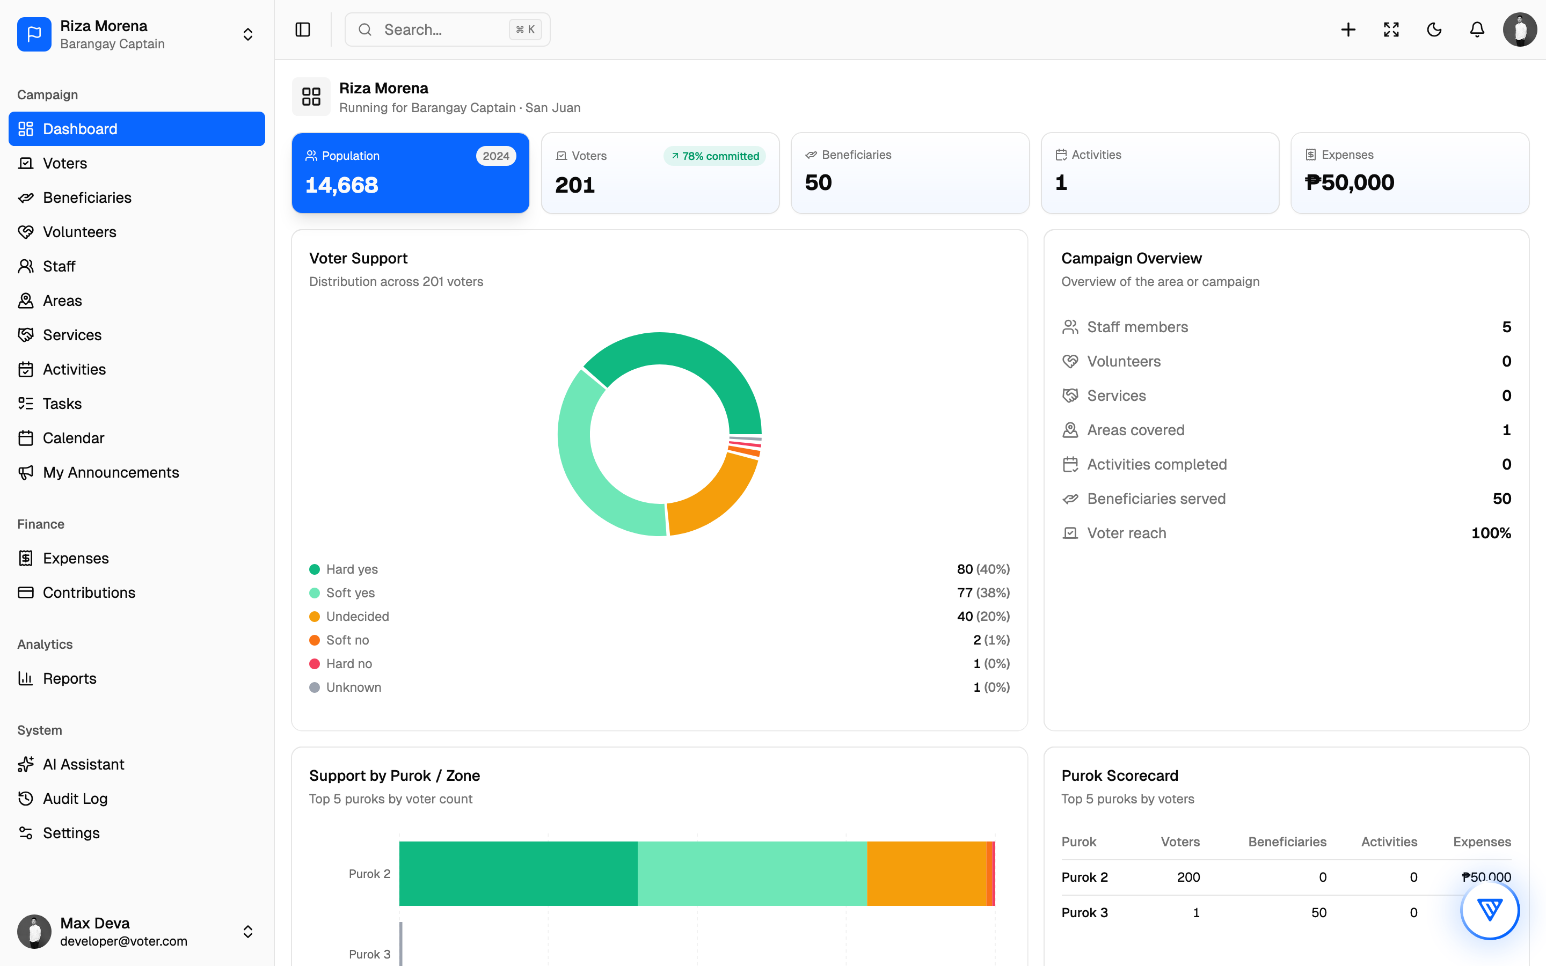Expand Max Deva account menu
The width and height of the screenshot is (1546, 966).
coord(248,932)
